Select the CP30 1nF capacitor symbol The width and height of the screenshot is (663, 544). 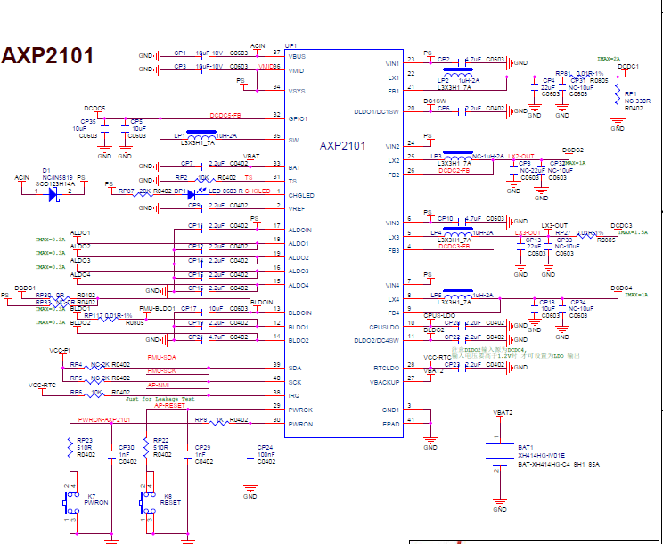click(x=111, y=454)
